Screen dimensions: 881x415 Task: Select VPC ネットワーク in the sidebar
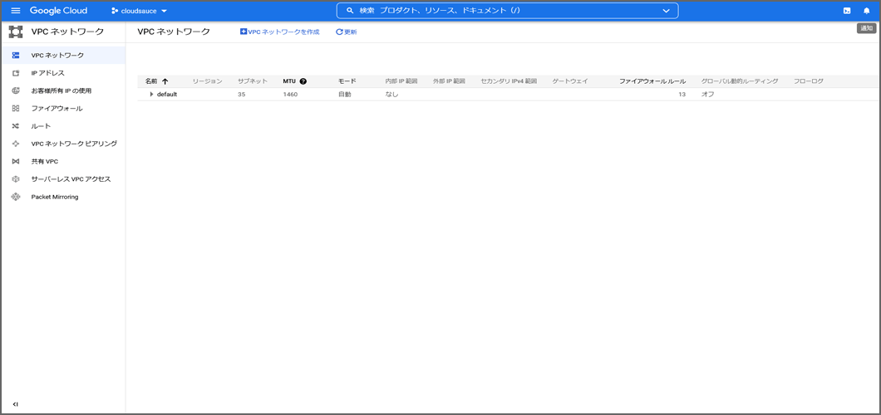pyautogui.click(x=63, y=55)
